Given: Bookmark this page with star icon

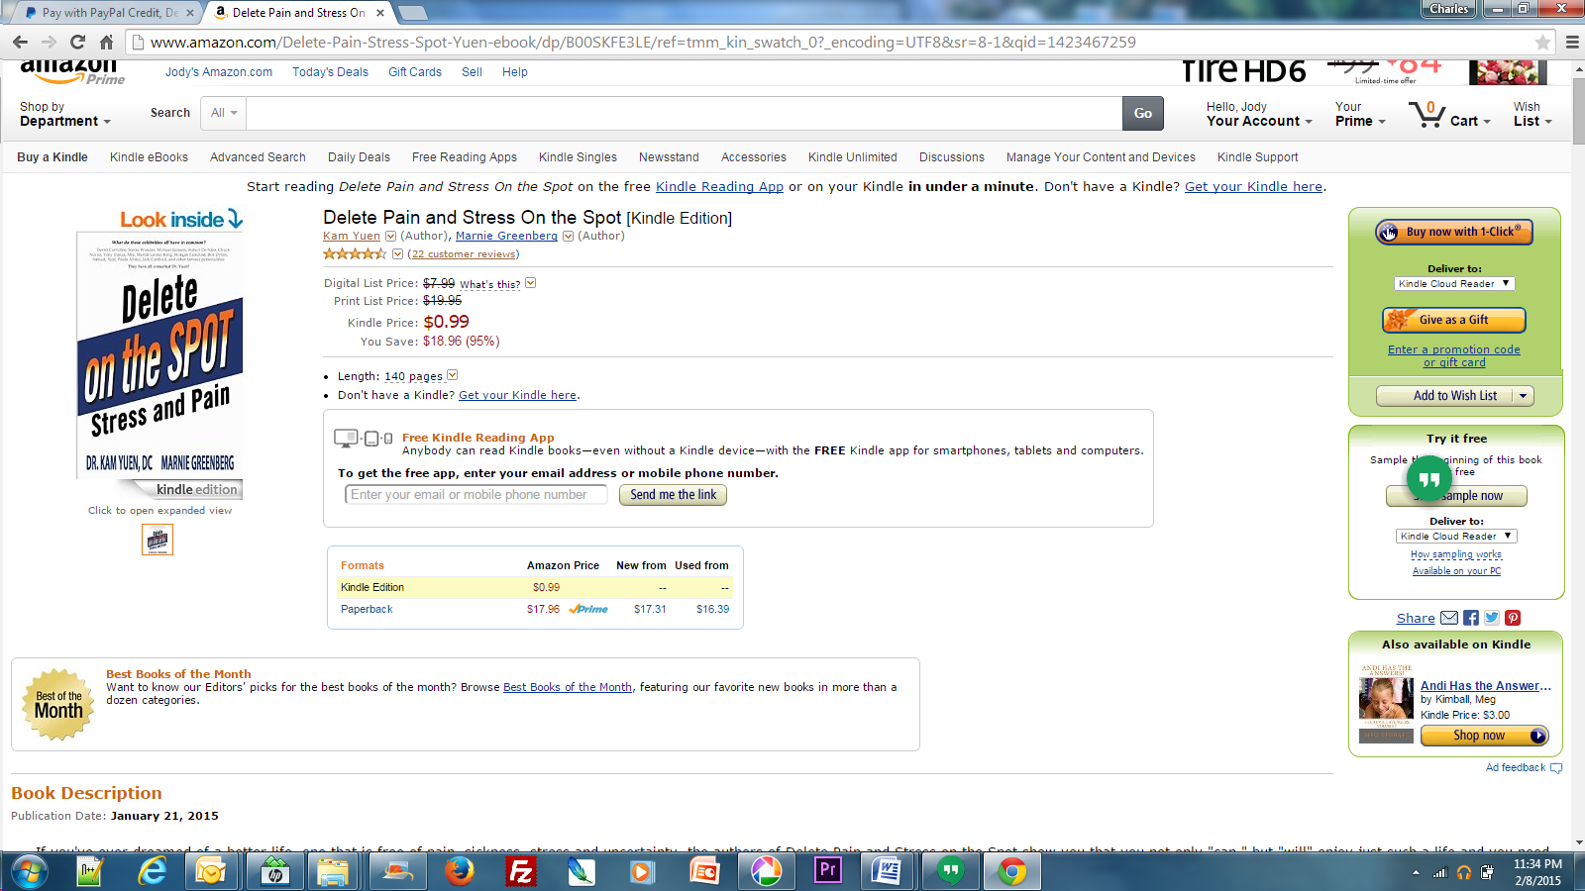Looking at the screenshot, I should 1542,43.
